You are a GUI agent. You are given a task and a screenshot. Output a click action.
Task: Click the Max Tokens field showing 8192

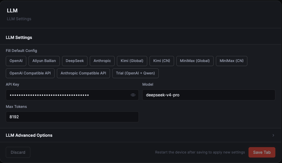72,117
